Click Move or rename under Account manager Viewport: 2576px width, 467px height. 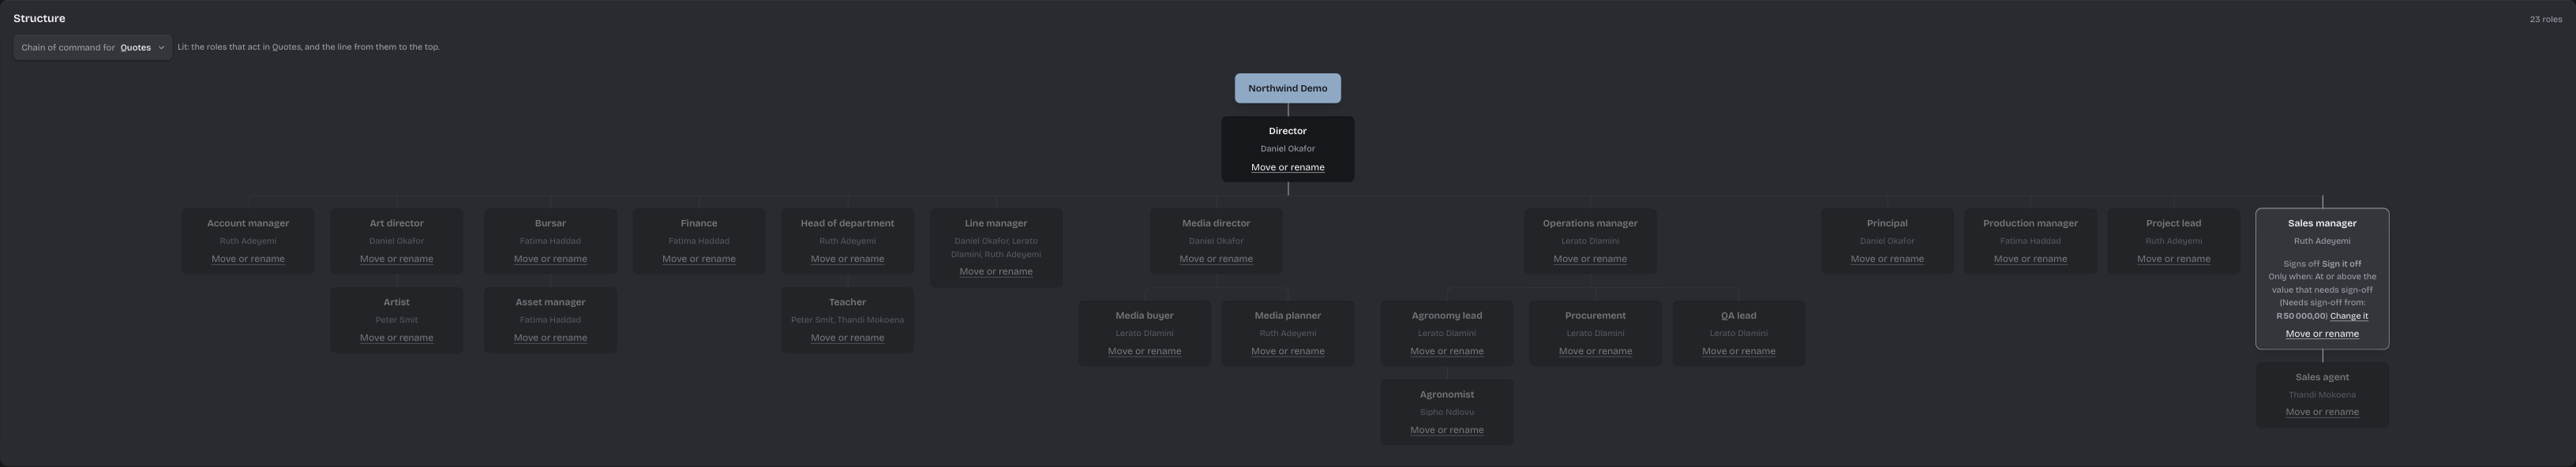coord(248,259)
